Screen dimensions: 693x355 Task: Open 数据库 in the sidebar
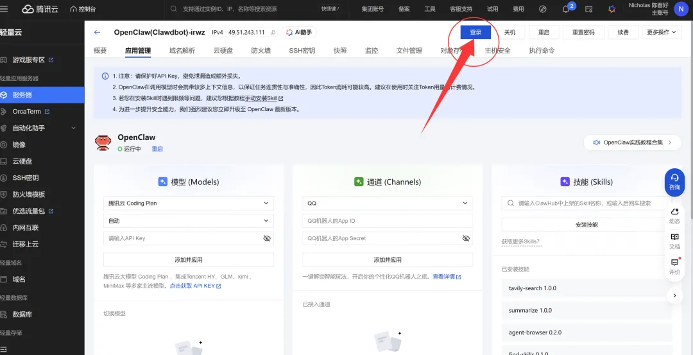click(x=22, y=315)
